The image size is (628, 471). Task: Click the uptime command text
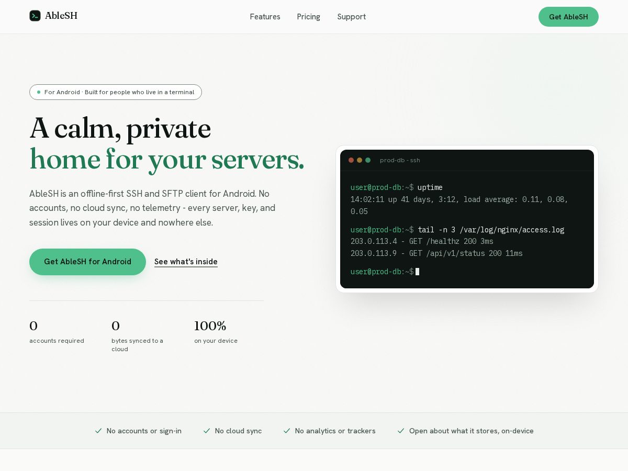430,187
